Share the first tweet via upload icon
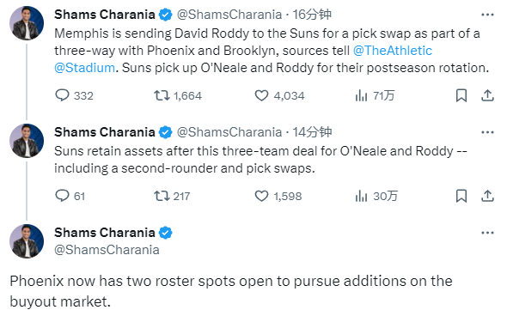The height and width of the screenshot is (316, 507). [487, 95]
